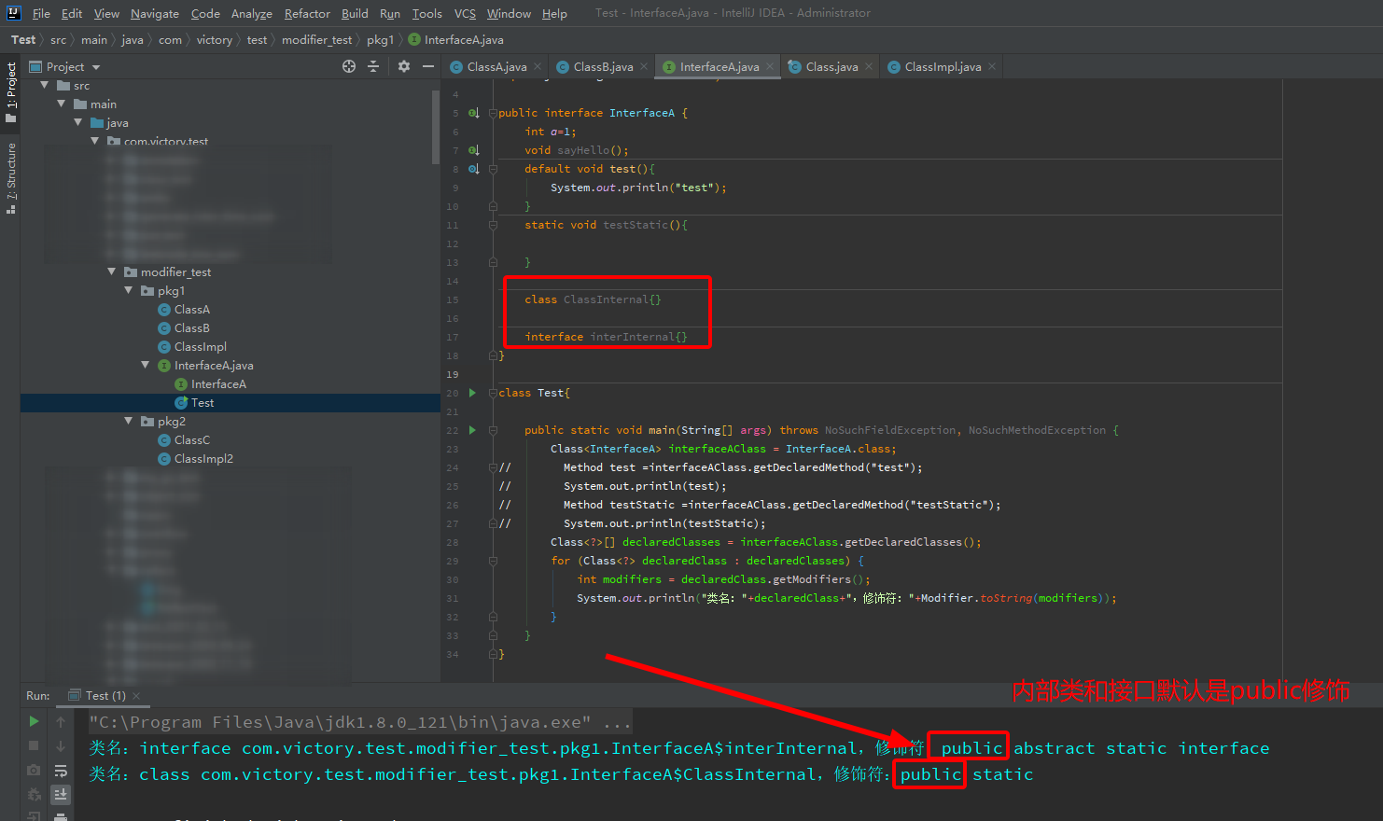This screenshot has width=1383, height=821.
Task: Click the modifier_test breadcrumb
Action: (316, 40)
